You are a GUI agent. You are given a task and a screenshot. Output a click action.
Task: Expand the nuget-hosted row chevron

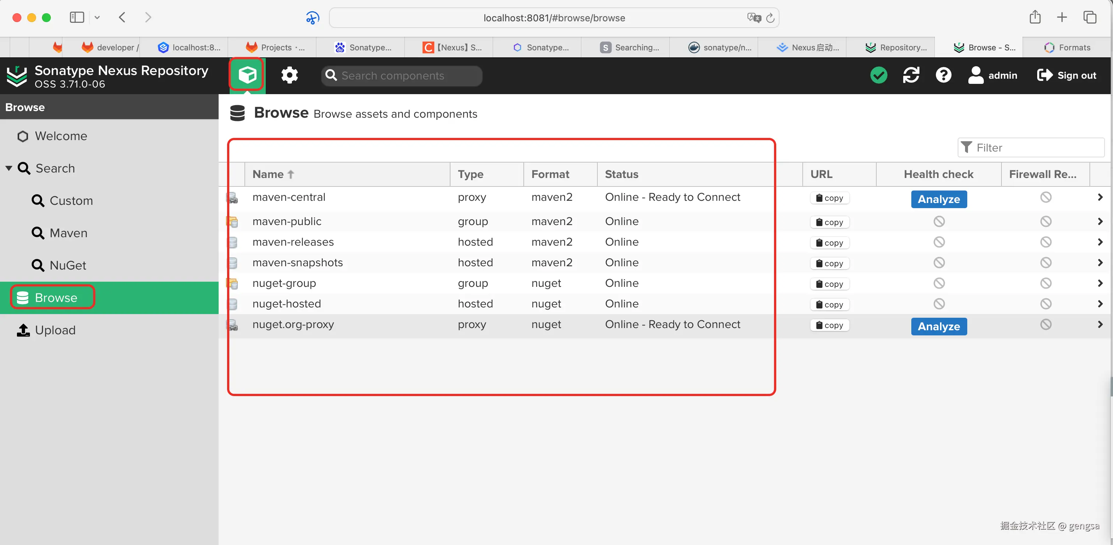click(x=1100, y=304)
